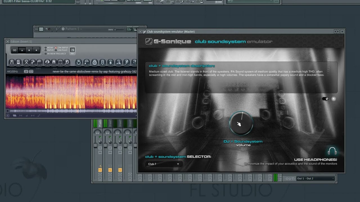The image size is (360, 202).
Task: Save the sample with Edison's disk icon
Action: pyautogui.click(x=12, y=62)
